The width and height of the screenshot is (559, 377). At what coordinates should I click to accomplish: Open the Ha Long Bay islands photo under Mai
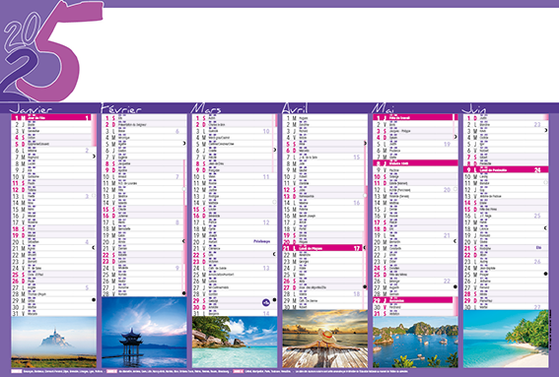pos(415,343)
